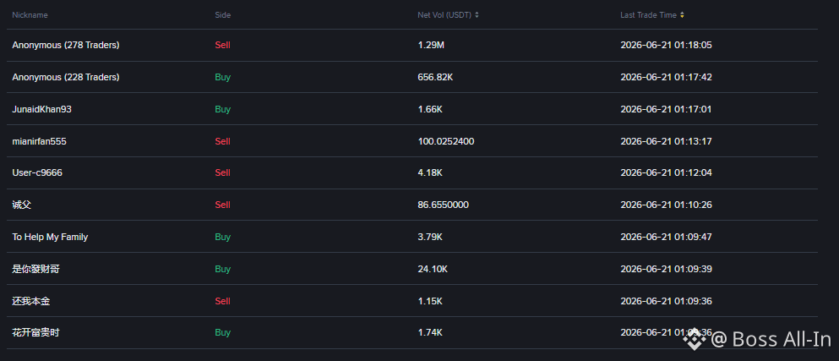Click the 1.29M net volume value
Image resolution: width=839 pixels, height=361 pixels.
click(x=431, y=45)
